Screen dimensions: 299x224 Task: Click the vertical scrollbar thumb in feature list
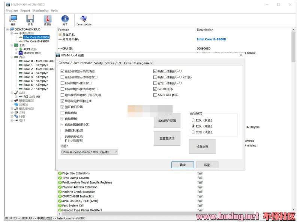click(293, 47)
